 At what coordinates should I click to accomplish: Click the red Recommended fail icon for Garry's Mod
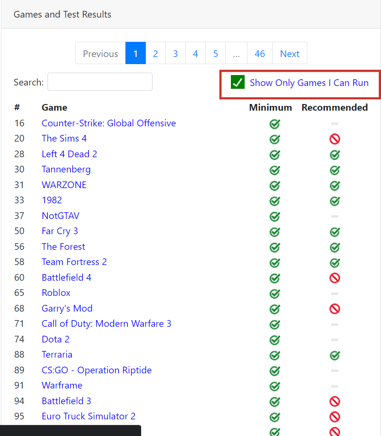[335, 309]
